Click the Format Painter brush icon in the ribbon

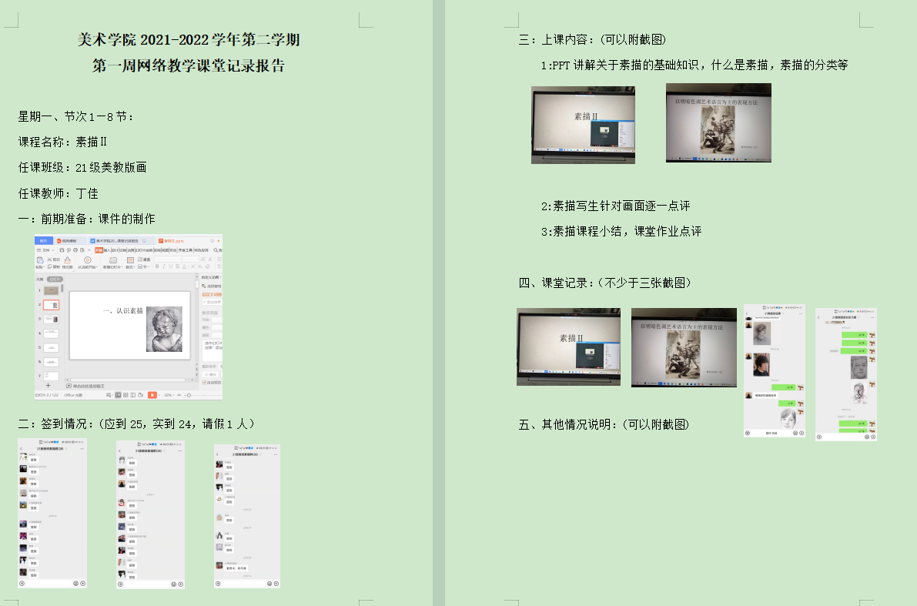(x=67, y=261)
